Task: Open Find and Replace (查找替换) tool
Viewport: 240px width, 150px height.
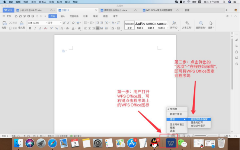Action: [x=201, y=25]
